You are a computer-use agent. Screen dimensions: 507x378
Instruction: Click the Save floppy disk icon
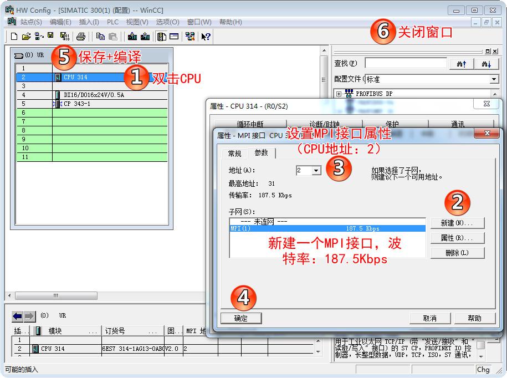click(51, 35)
